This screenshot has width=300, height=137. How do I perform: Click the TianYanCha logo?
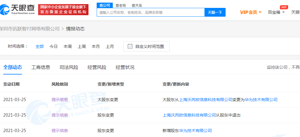(17, 10)
